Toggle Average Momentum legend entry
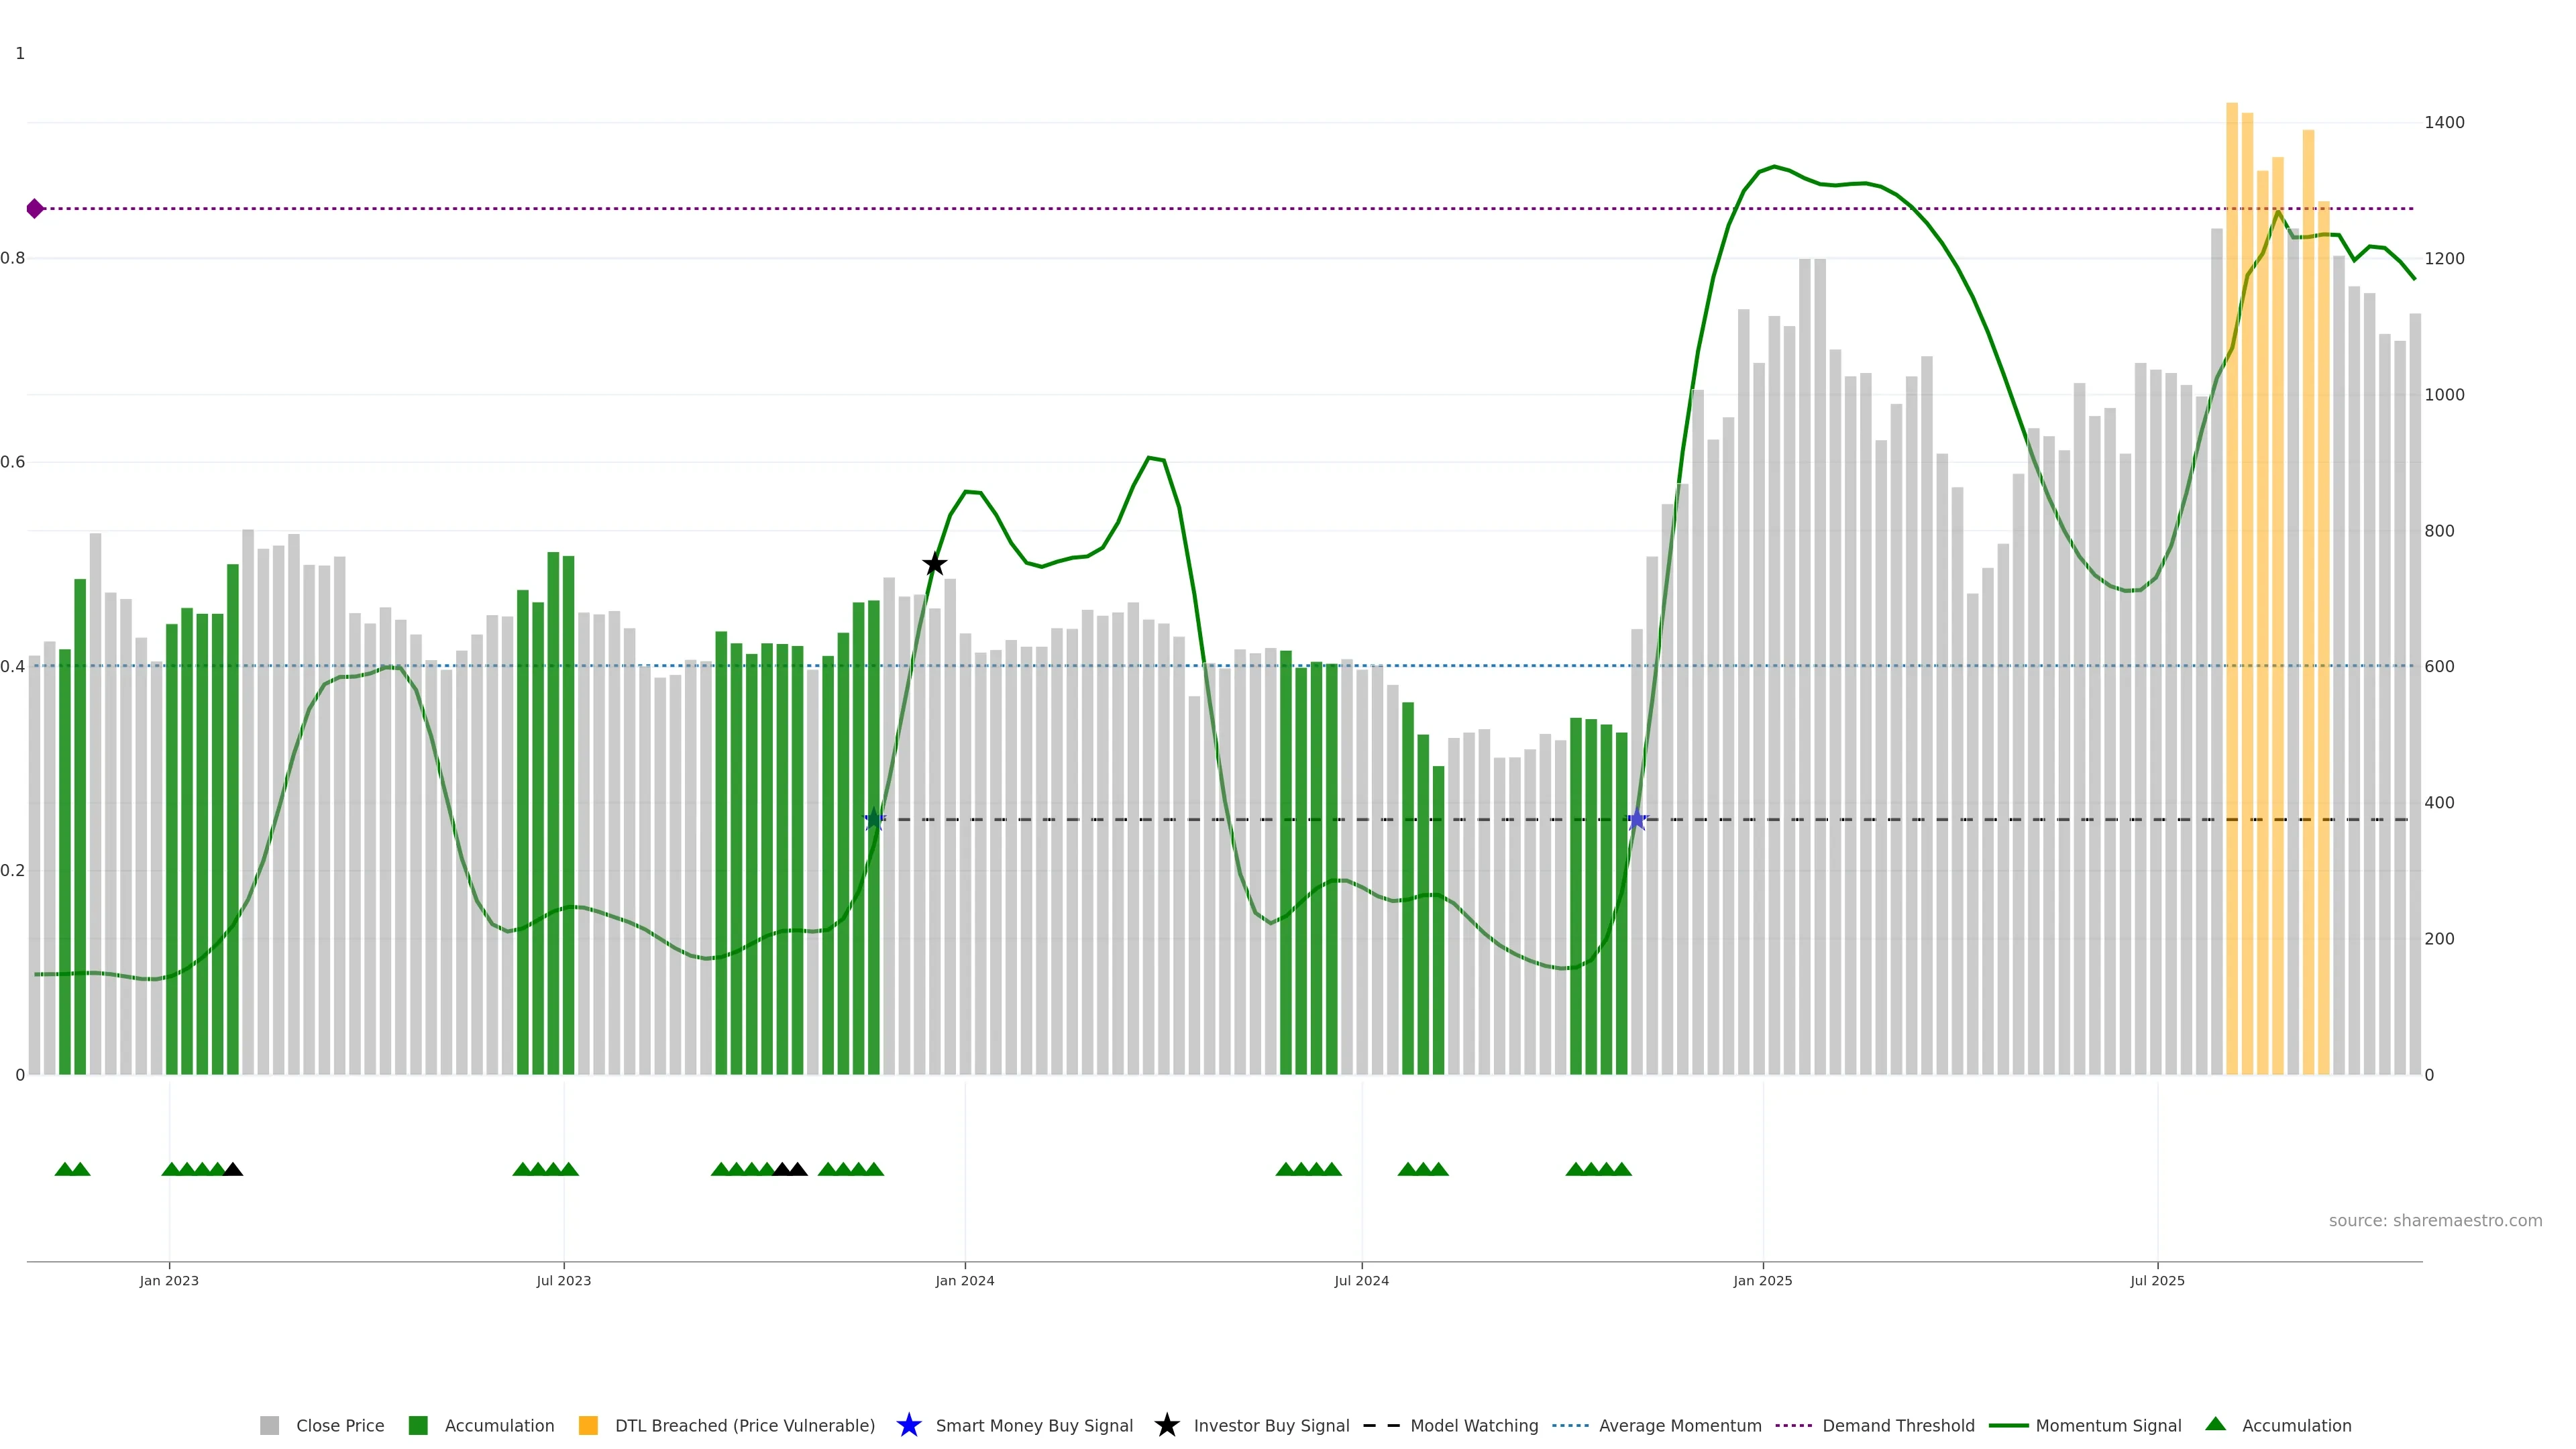2576x1449 pixels. 1679,1425
